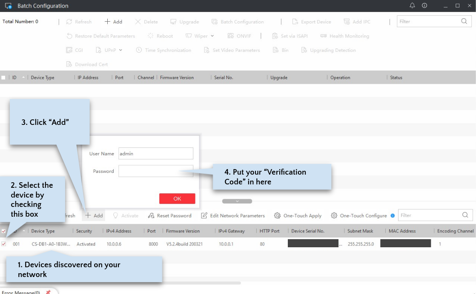Image resolution: width=476 pixels, height=294 pixels.
Task: Open the Download Cert tool
Action: (89, 64)
